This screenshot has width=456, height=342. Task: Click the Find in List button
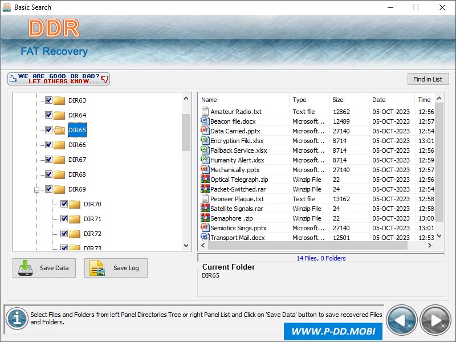tap(428, 79)
